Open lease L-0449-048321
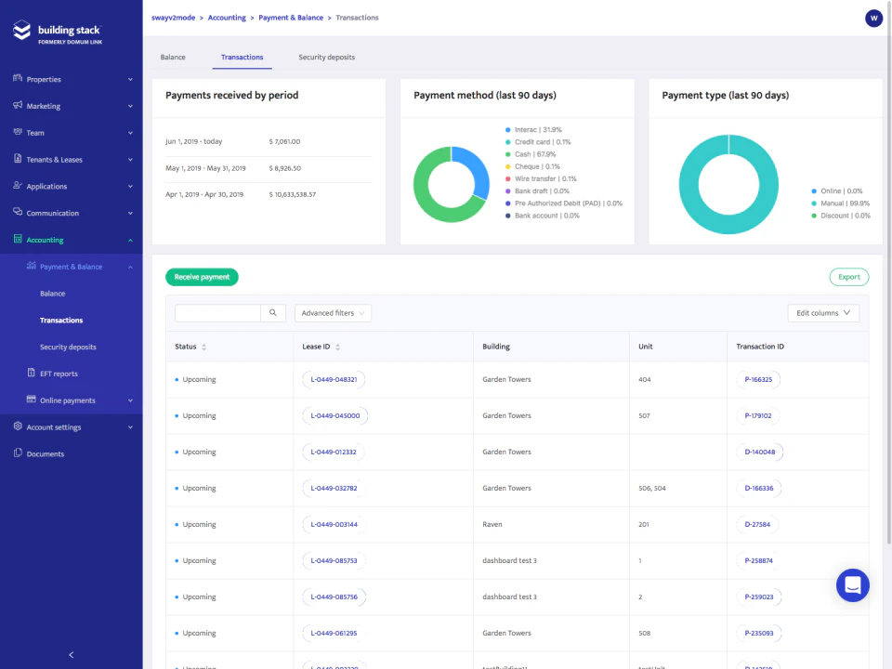 [x=333, y=379]
